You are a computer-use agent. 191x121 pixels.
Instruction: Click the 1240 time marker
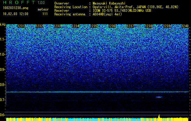click(x=185, y=26)
